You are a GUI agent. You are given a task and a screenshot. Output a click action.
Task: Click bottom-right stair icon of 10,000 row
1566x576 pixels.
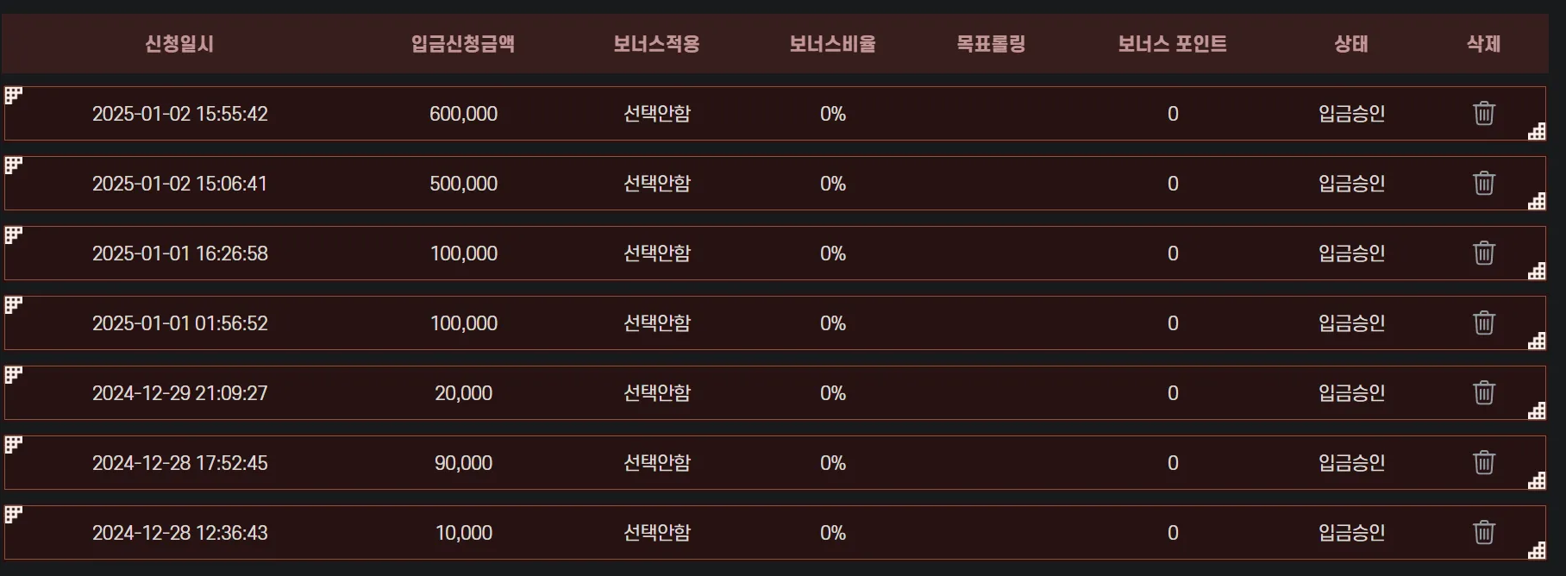(1537, 550)
